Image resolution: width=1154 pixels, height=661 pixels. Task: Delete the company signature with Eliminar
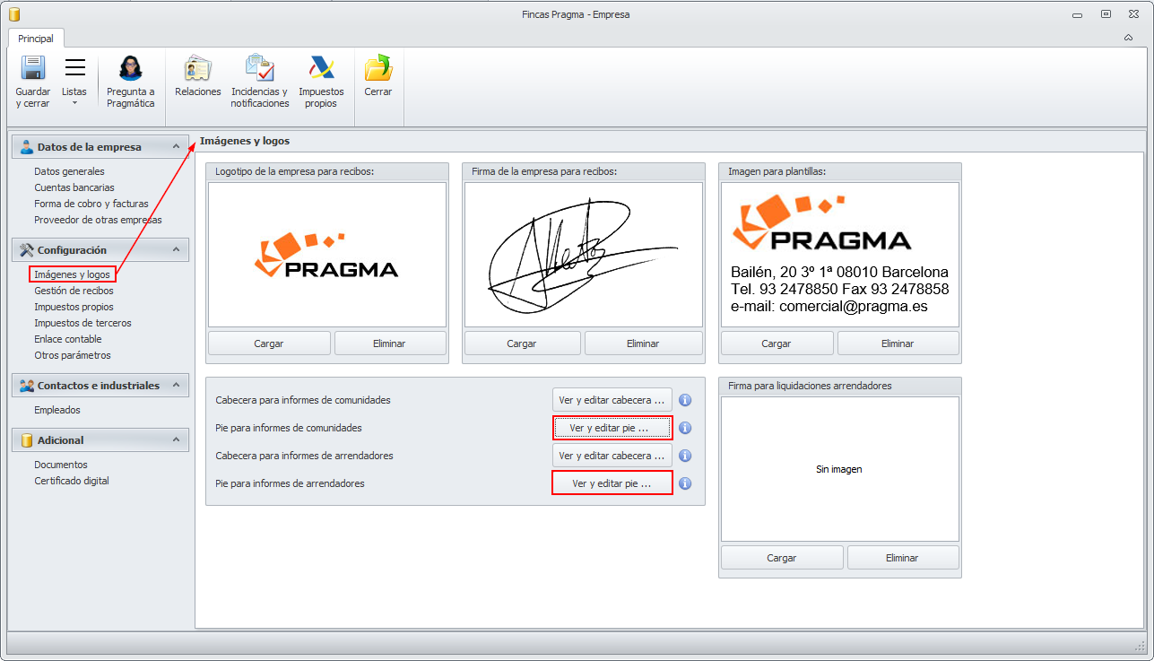[x=643, y=344]
